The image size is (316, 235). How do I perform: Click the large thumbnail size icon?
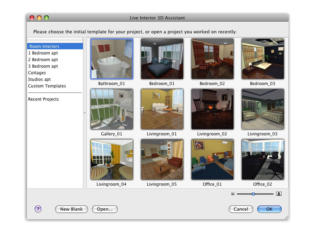(x=278, y=194)
